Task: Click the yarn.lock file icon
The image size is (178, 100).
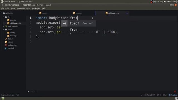Action: (x=6, y=48)
